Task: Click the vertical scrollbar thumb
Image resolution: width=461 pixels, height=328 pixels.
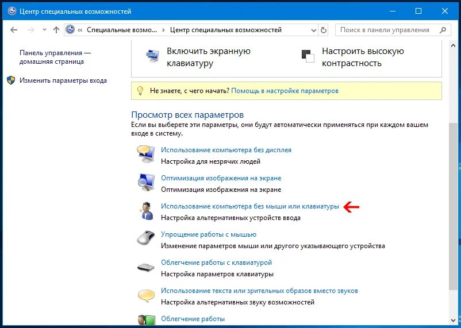Action: pyautogui.click(x=453, y=206)
